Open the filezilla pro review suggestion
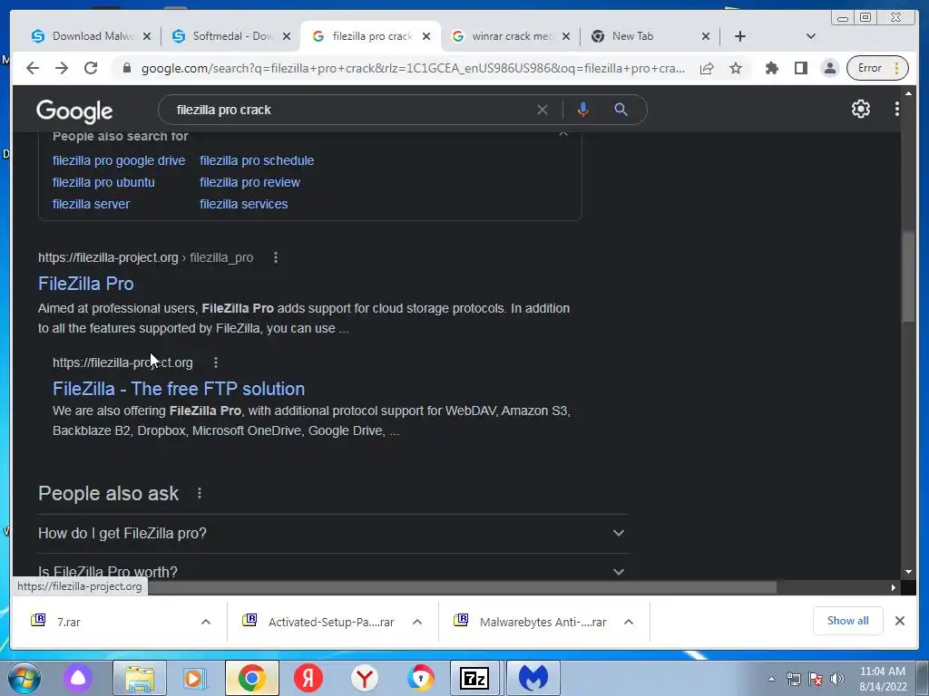This screenshot has height=696, width=929. 249,182
